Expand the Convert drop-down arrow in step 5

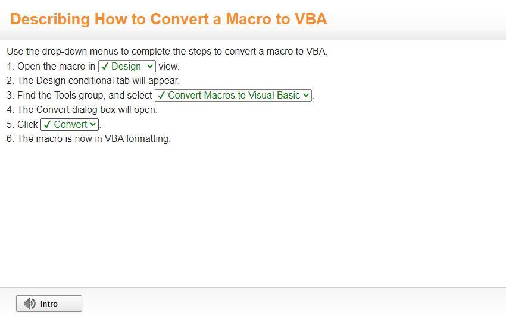(x=93, y=124)
